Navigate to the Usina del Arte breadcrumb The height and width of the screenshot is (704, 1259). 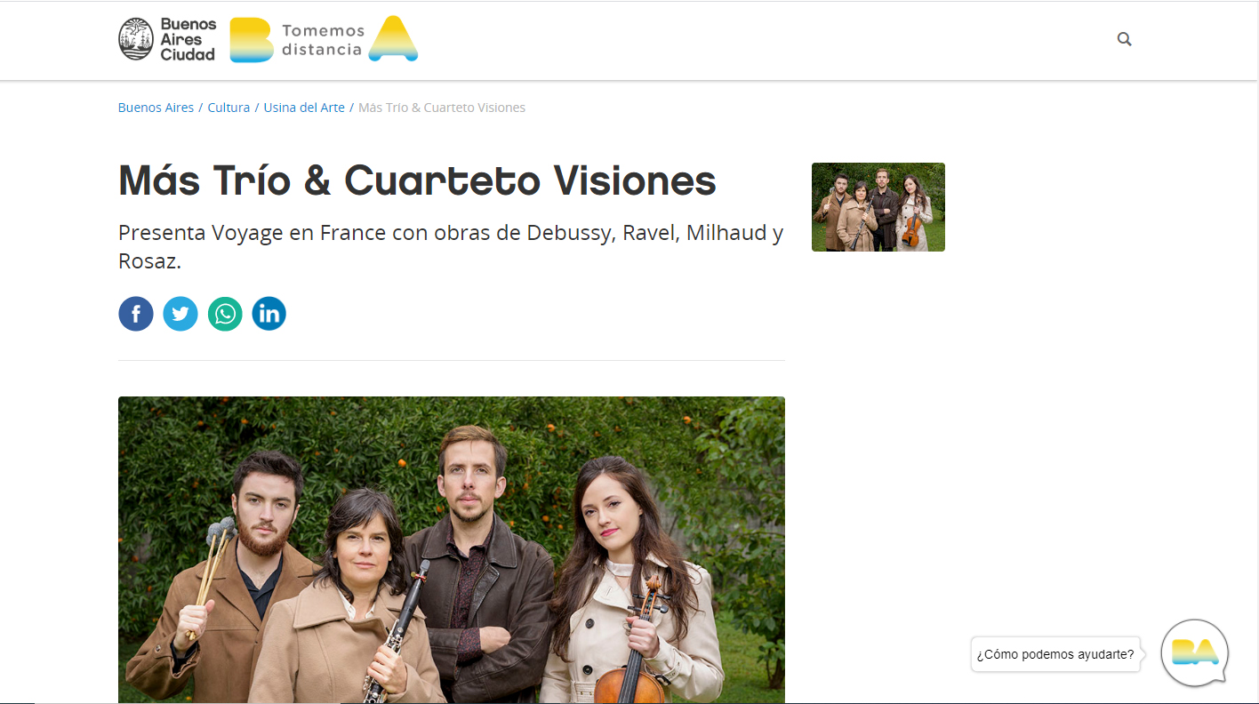coord(304,108)
